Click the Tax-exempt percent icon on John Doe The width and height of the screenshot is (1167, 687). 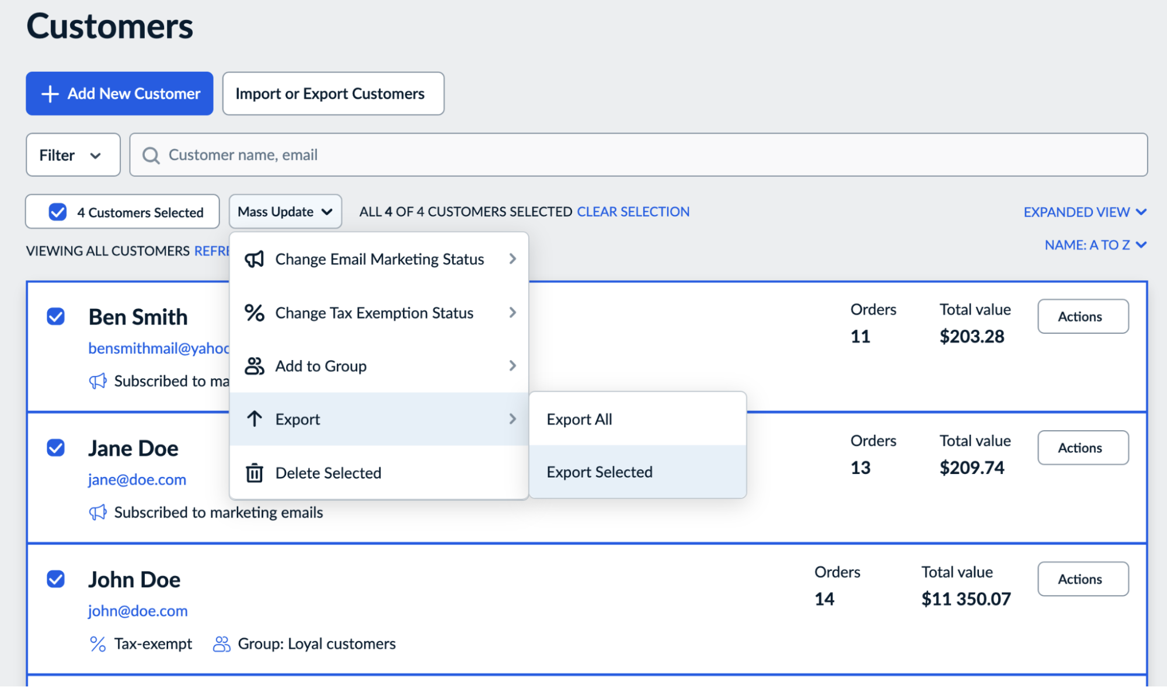(97, 643)
